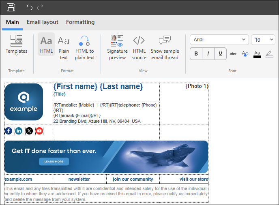Redo the last undone change
Viewport: 279px width, 205px height.
(40, 7)
